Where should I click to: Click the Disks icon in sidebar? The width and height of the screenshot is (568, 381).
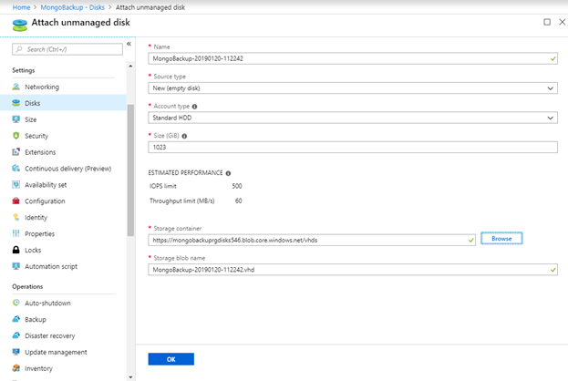[x=15, y=103]
